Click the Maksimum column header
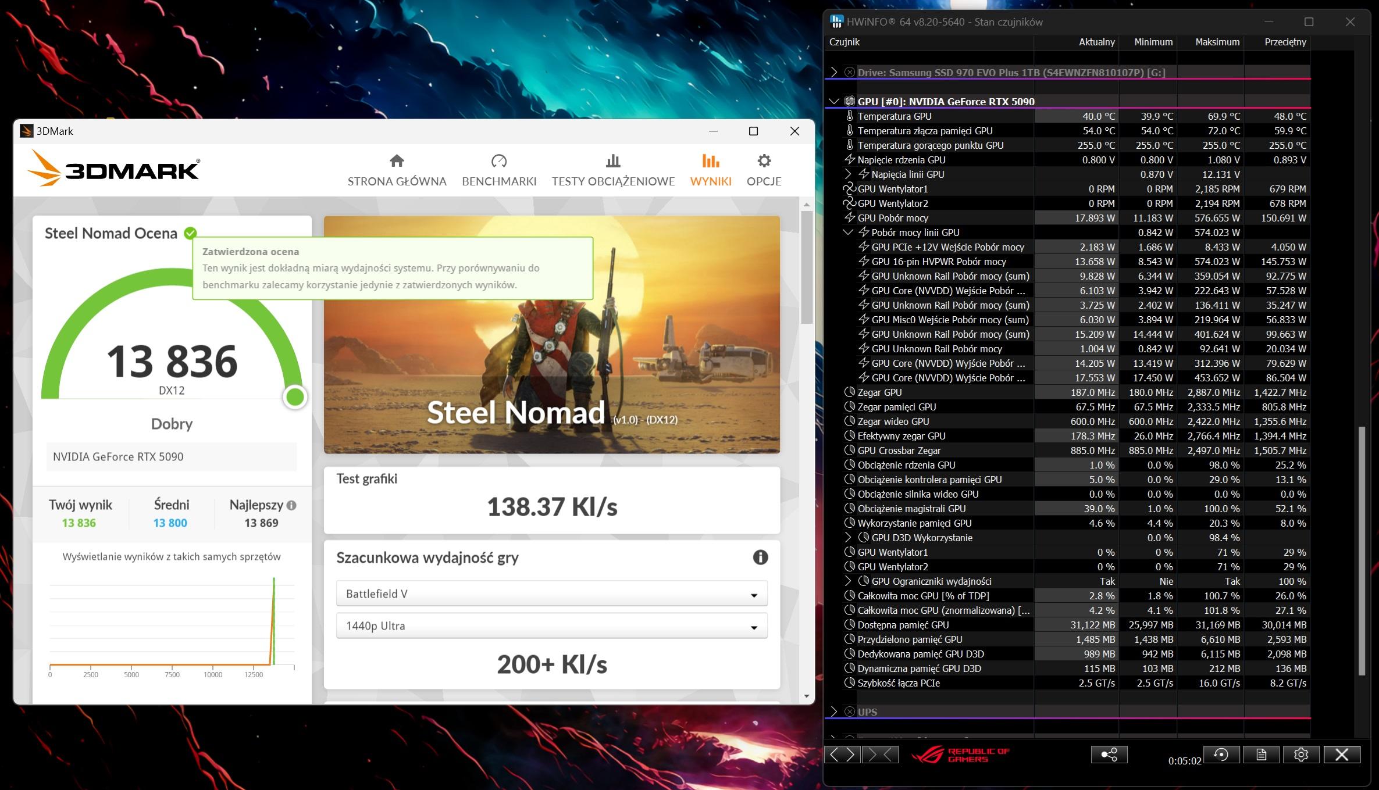Viewport: 1379px width, 790px height. (x=1217, y=42)
